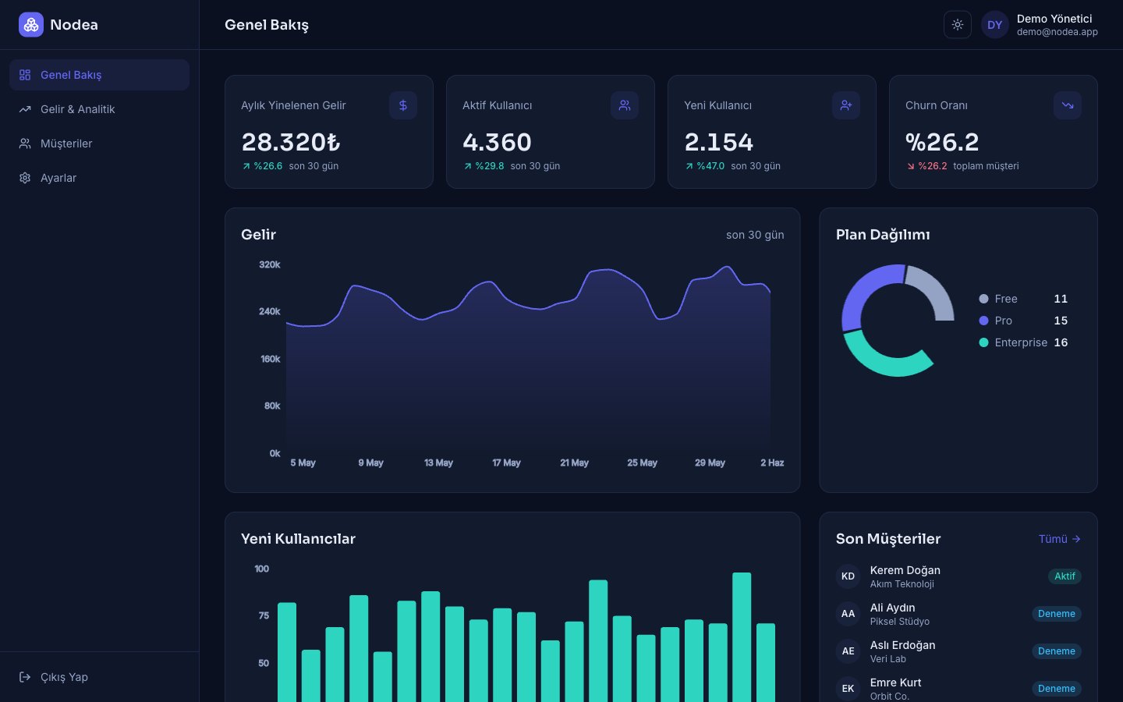Click the Akım Teknoloji company text

[902, 584]
